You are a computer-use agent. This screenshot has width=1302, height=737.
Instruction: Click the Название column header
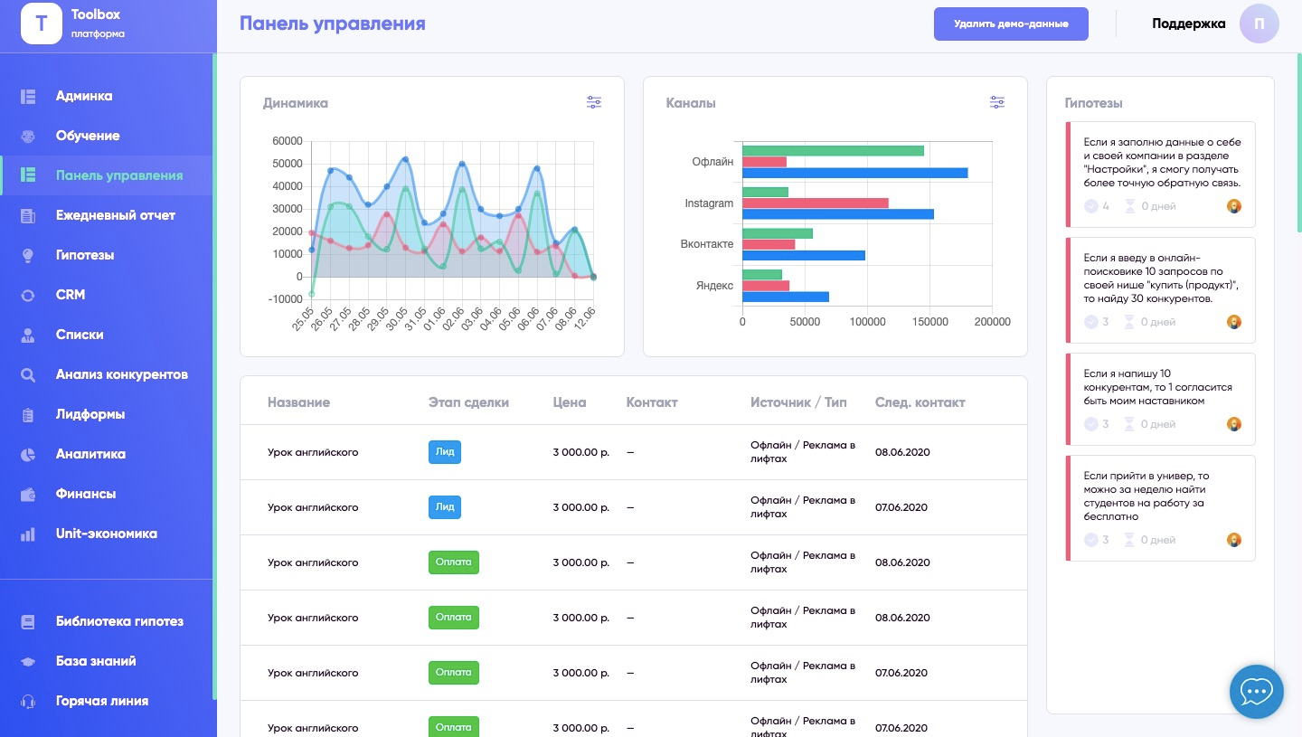click(298, 402)
